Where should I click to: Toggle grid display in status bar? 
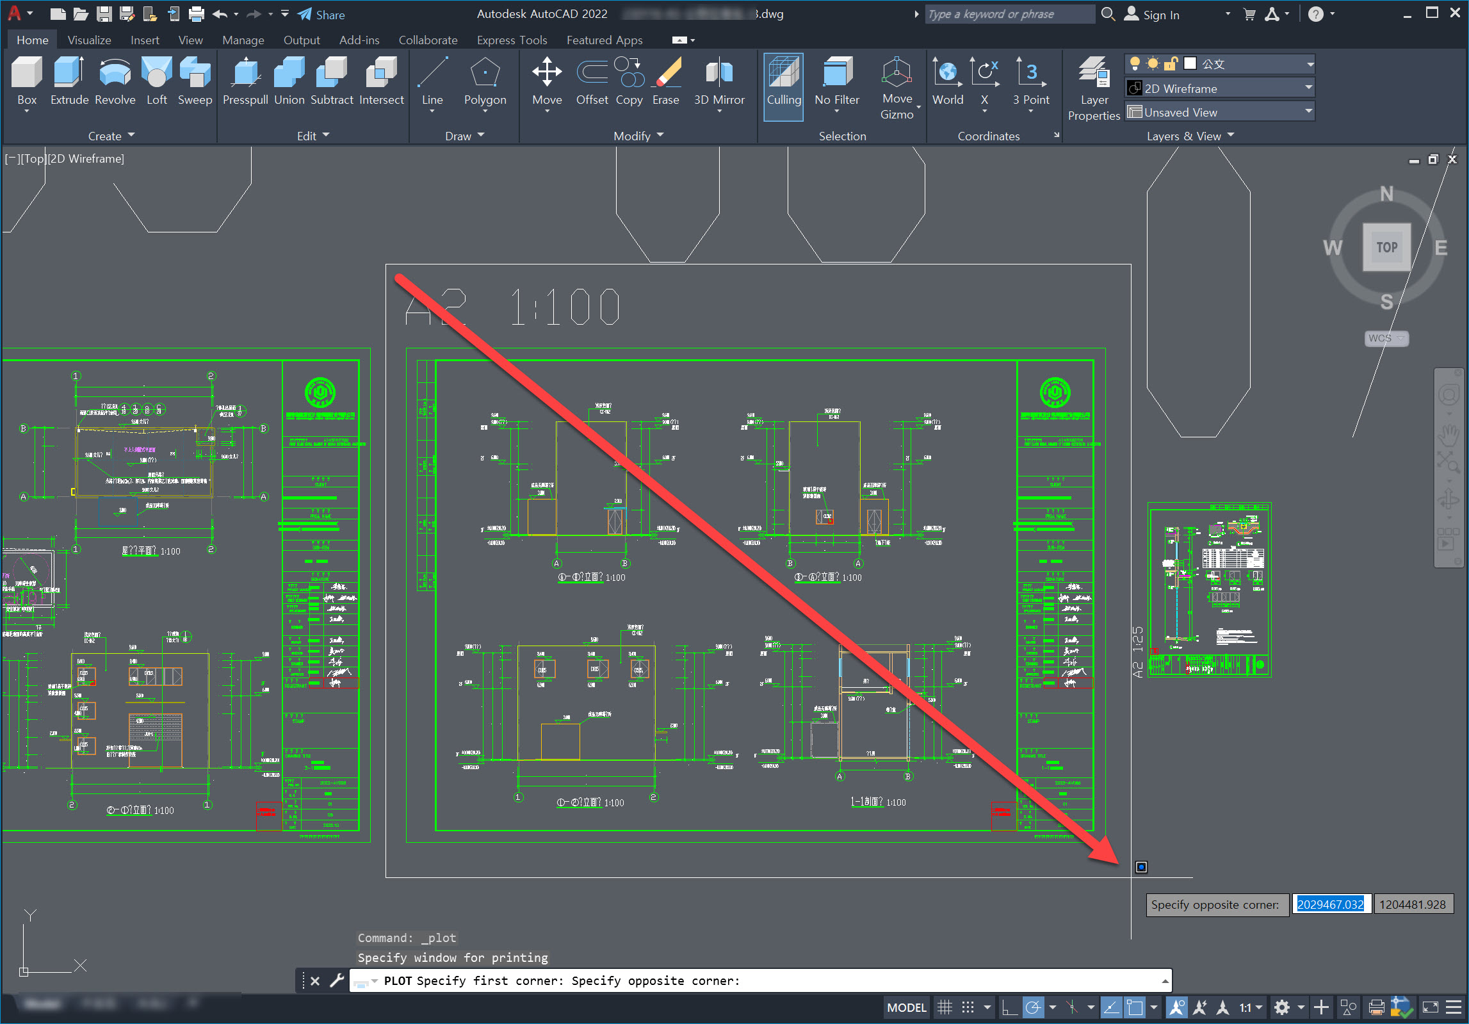[945, 1007]
